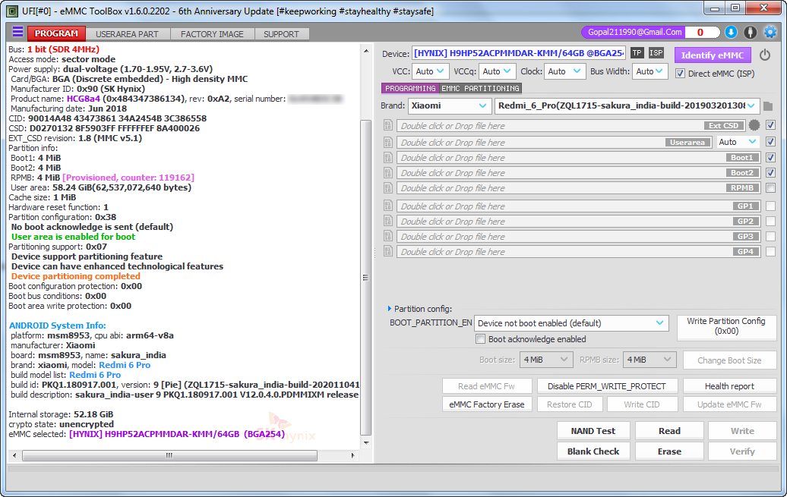Click the Disable PERM_WRITE_PROTECT button
Screen dimensions: 787x497
point(607,386)
